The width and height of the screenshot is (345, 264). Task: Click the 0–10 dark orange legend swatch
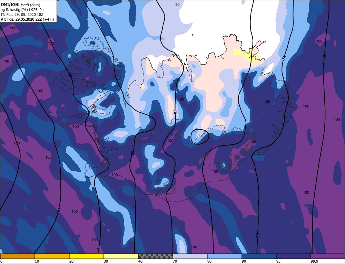[17, 256]
